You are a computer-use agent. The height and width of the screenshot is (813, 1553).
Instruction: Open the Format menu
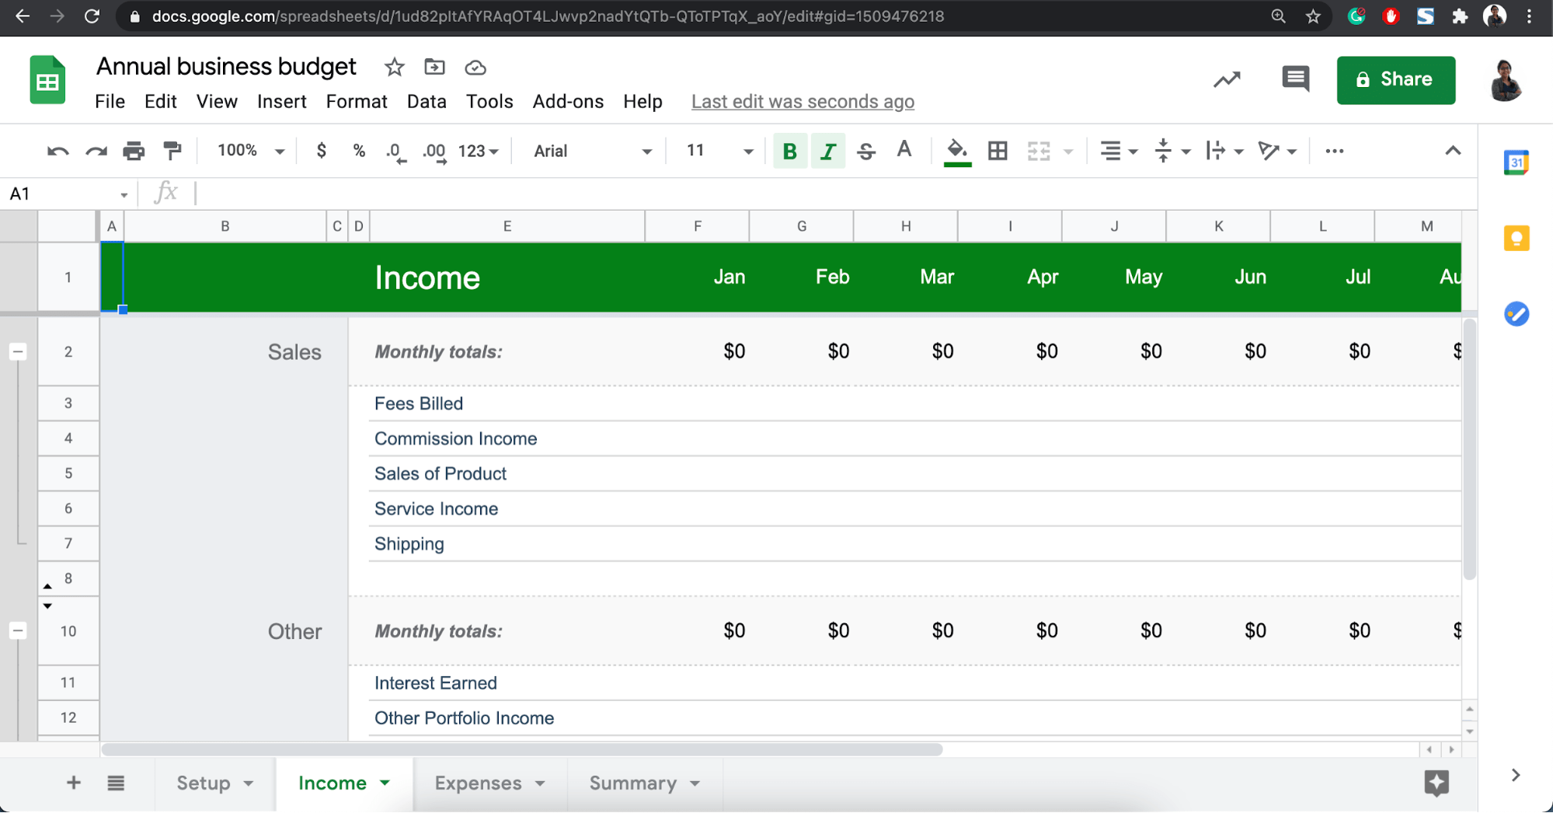click(356, 102)
